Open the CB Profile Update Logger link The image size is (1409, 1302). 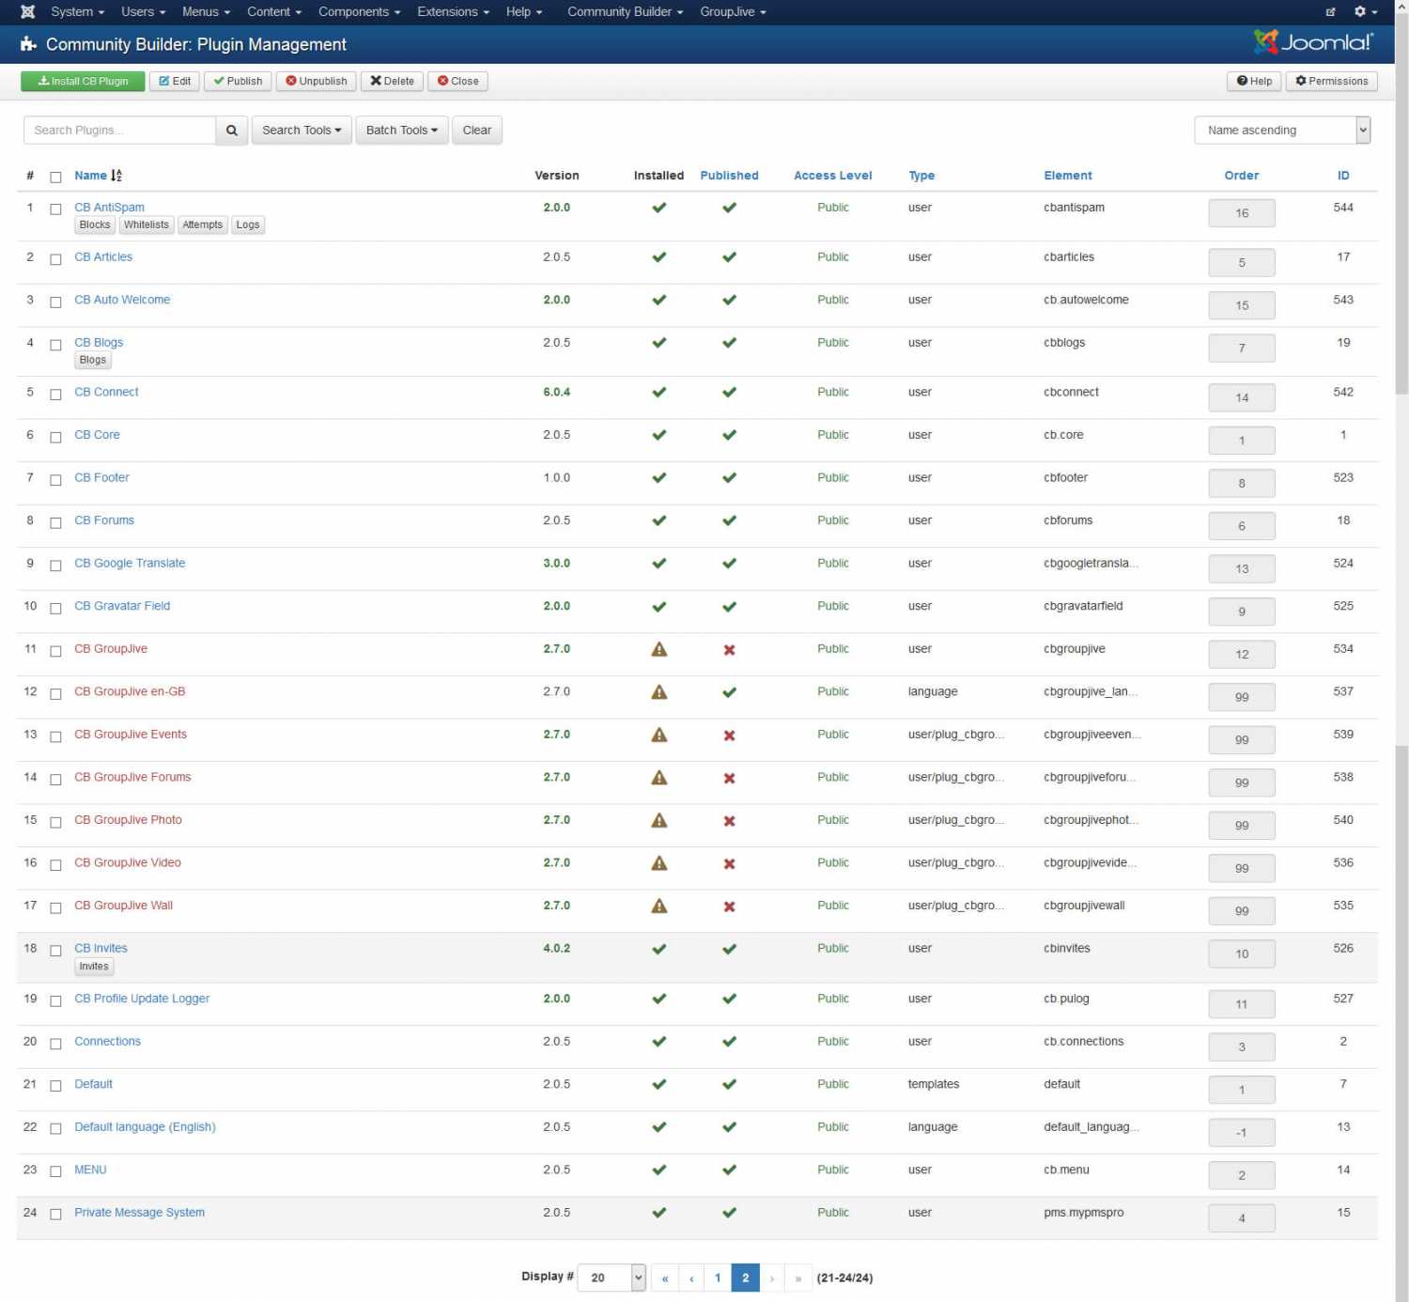pyautogui.click(x=142, y=999)
